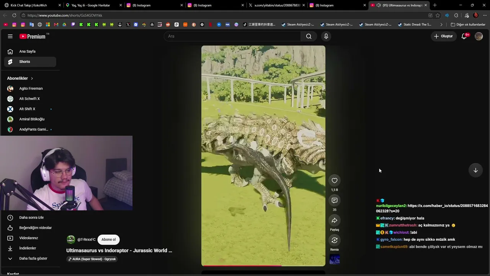Go to Ana Sayfa in sidebar
Viewport: 490px width, 276px height.
(30, 51)
